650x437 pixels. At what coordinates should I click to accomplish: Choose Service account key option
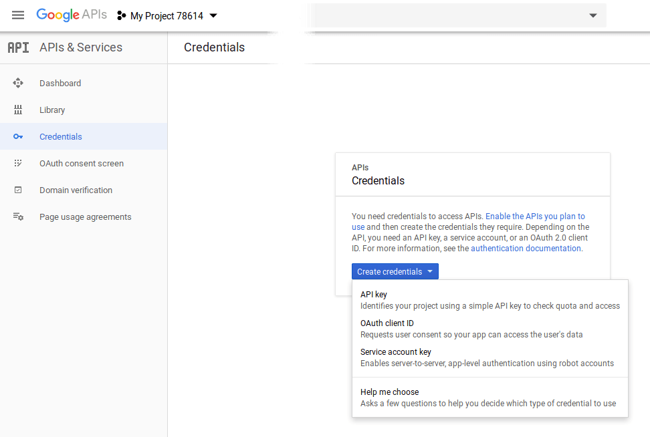(x=396, y=352)
